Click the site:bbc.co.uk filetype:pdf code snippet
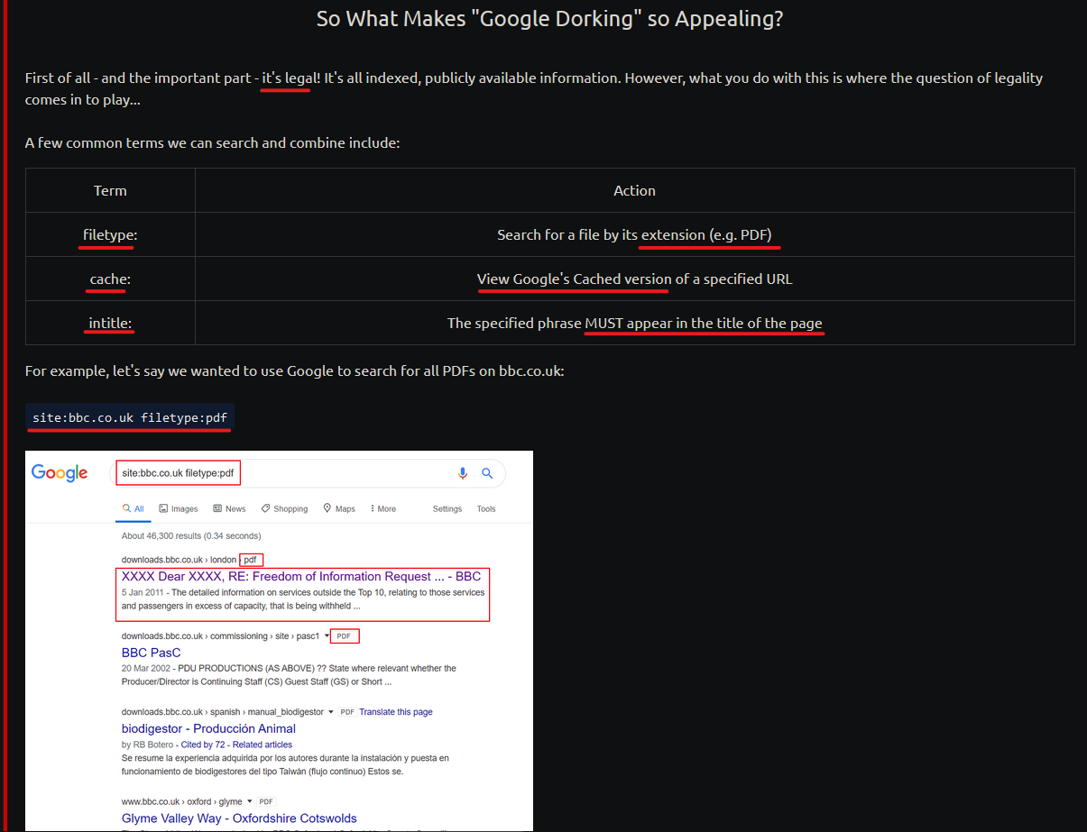Viewport: 1087px width, 832px height. click(x=130, y=418)
